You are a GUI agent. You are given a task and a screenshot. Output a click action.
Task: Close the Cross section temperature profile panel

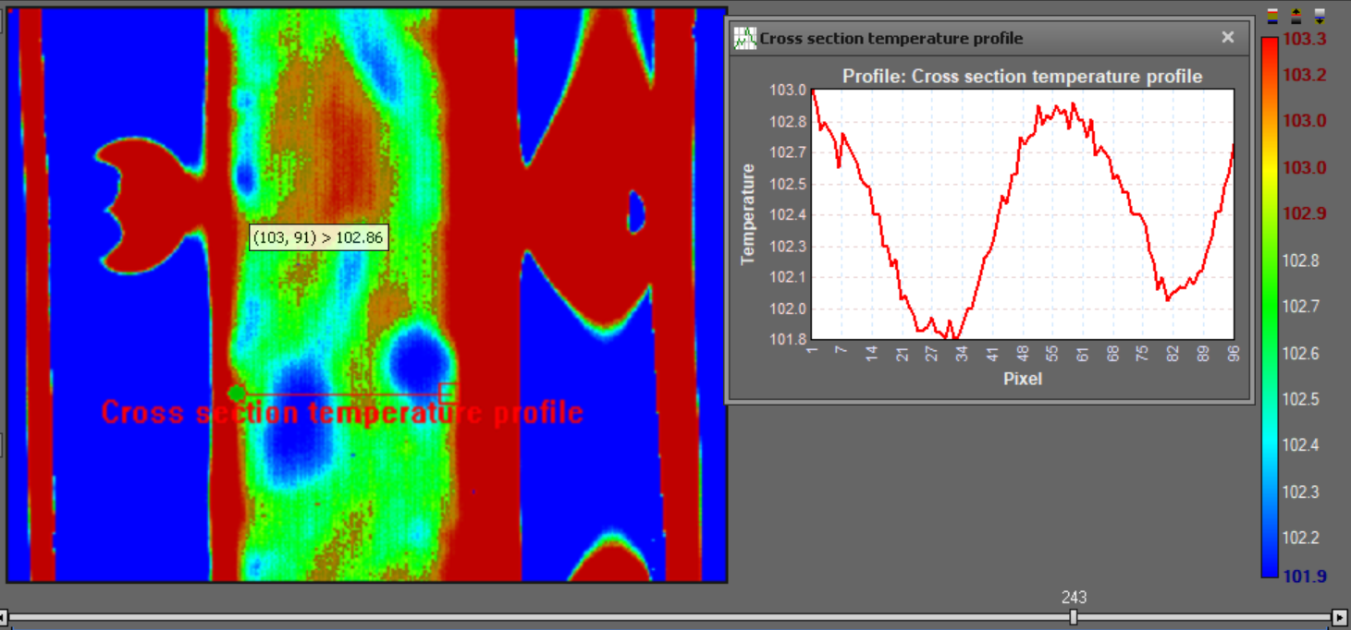coord(1227,38)
